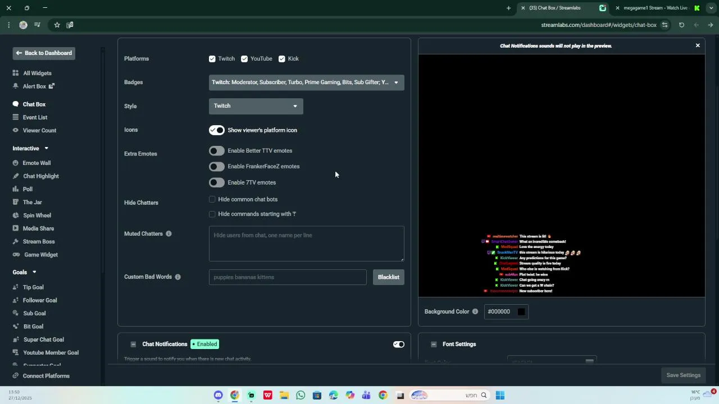Show the Muted Chatters info tooltip icon
Viewport: 719px width, 404px height.
[169, 234]
